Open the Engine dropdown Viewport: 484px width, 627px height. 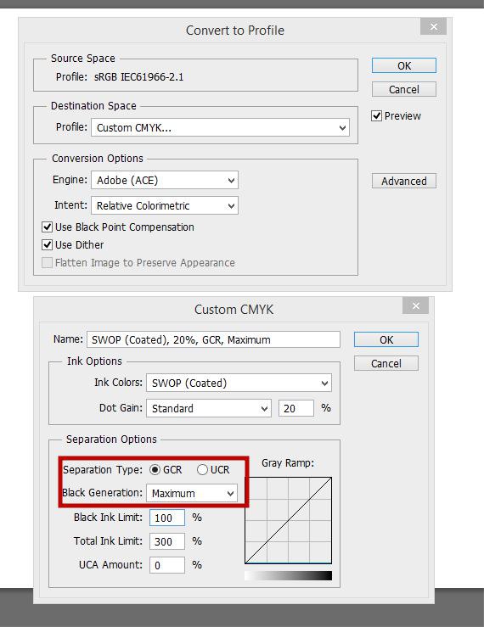click(x=165, y=181)
